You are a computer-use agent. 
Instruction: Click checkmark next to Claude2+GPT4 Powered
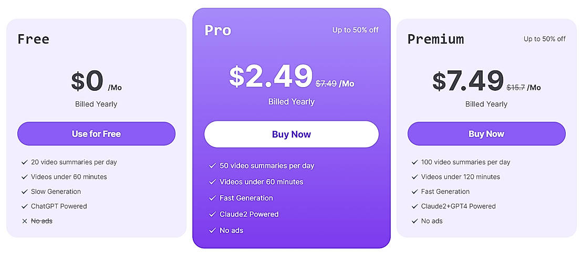415,206
